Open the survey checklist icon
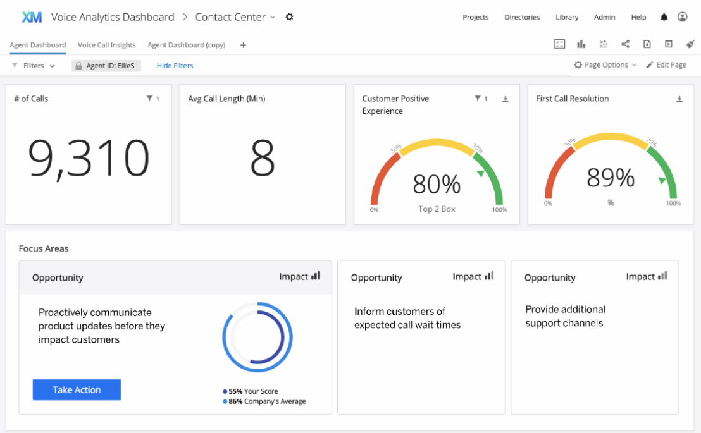This screenshot has width=701, height=433. pos(559,44)
